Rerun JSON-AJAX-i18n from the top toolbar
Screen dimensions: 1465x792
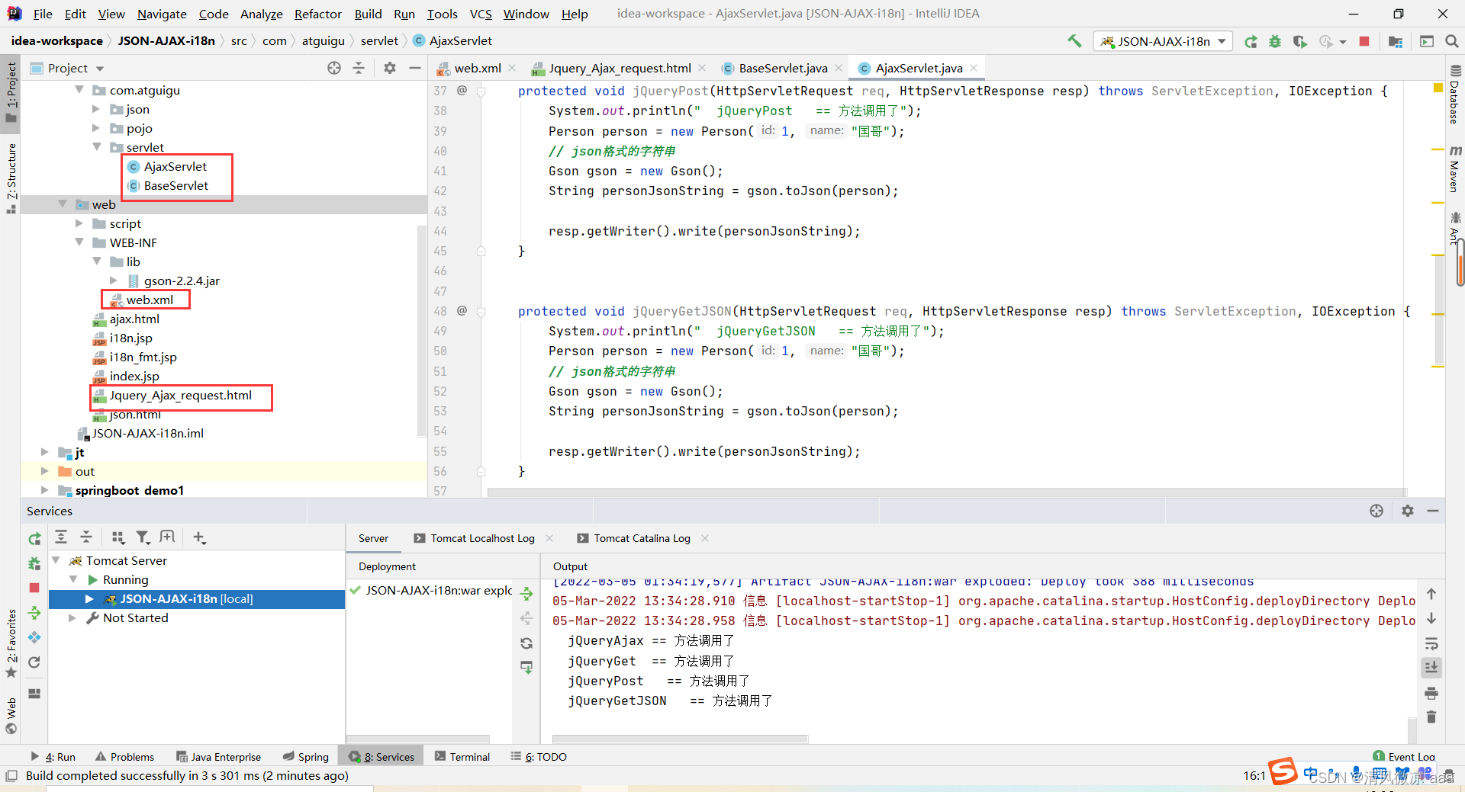1251,41
